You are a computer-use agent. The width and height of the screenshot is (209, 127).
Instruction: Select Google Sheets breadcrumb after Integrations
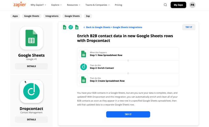point(72,16)
